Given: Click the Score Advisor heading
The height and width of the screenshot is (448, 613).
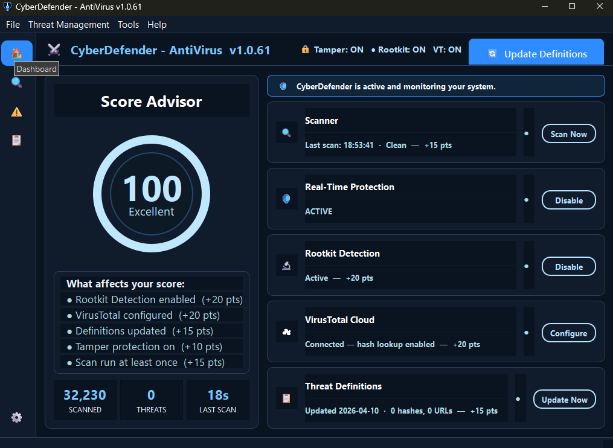Looking at the screenshot, I should 152,101.
